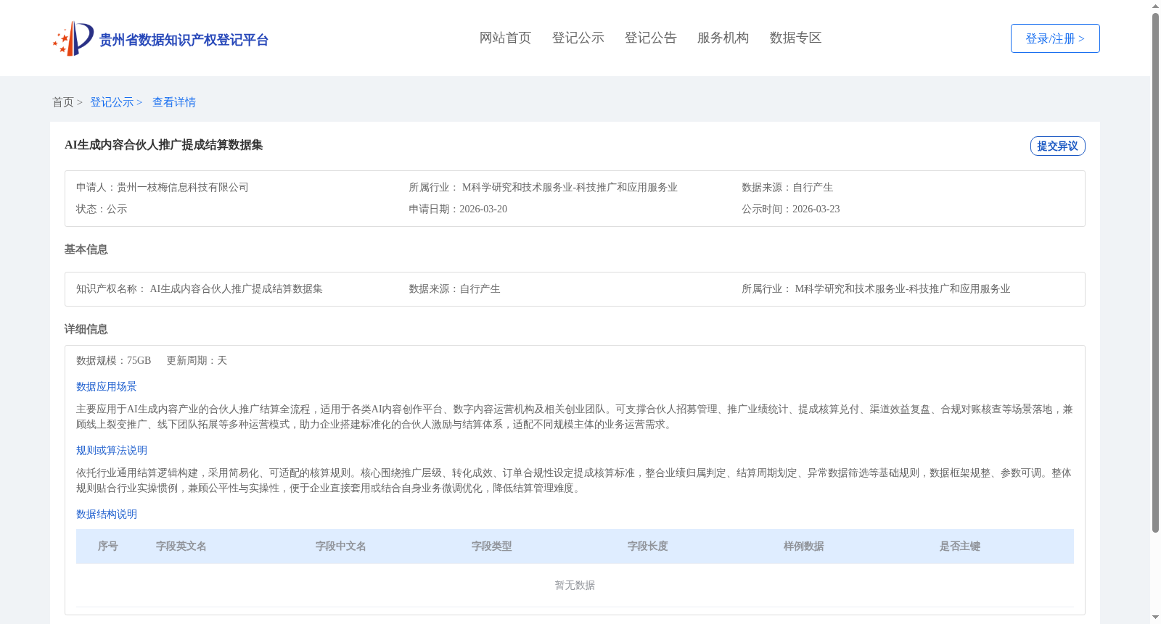Click the 是否主键 column header
The width and height of the screenshot is (1161, 624).
[960, 546]
